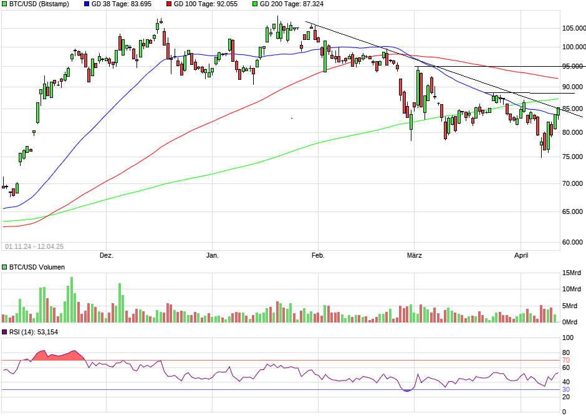Click the RSI axis label 80
The image size is (586, 418).
(x=566, y=353)
